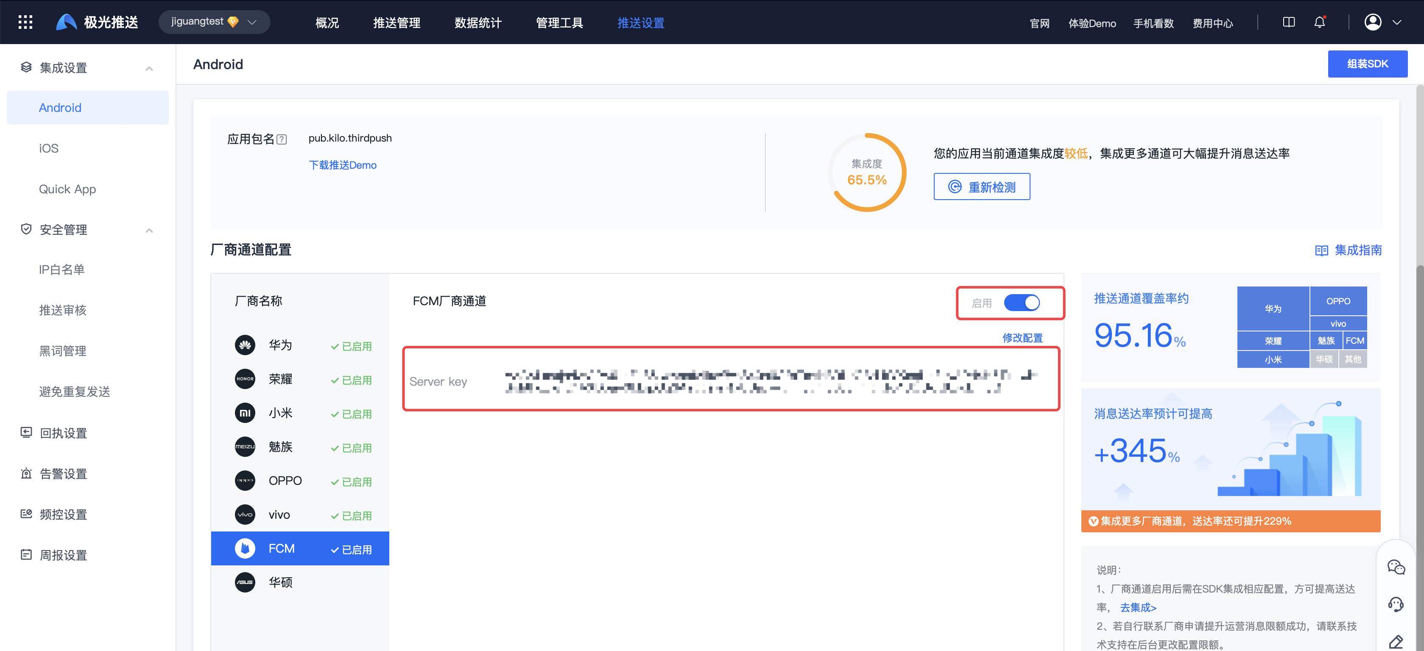Open the 概况 top menu

[x=327, y=22]
